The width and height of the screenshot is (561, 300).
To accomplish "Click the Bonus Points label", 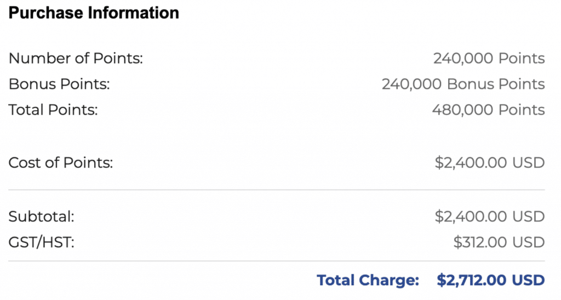I will pyautogui.click(x=59, y=84).
